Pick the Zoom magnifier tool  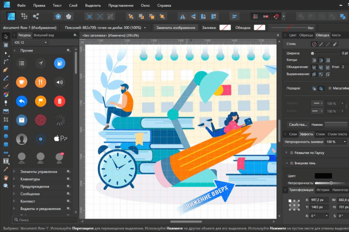click(x=6, y=186)
